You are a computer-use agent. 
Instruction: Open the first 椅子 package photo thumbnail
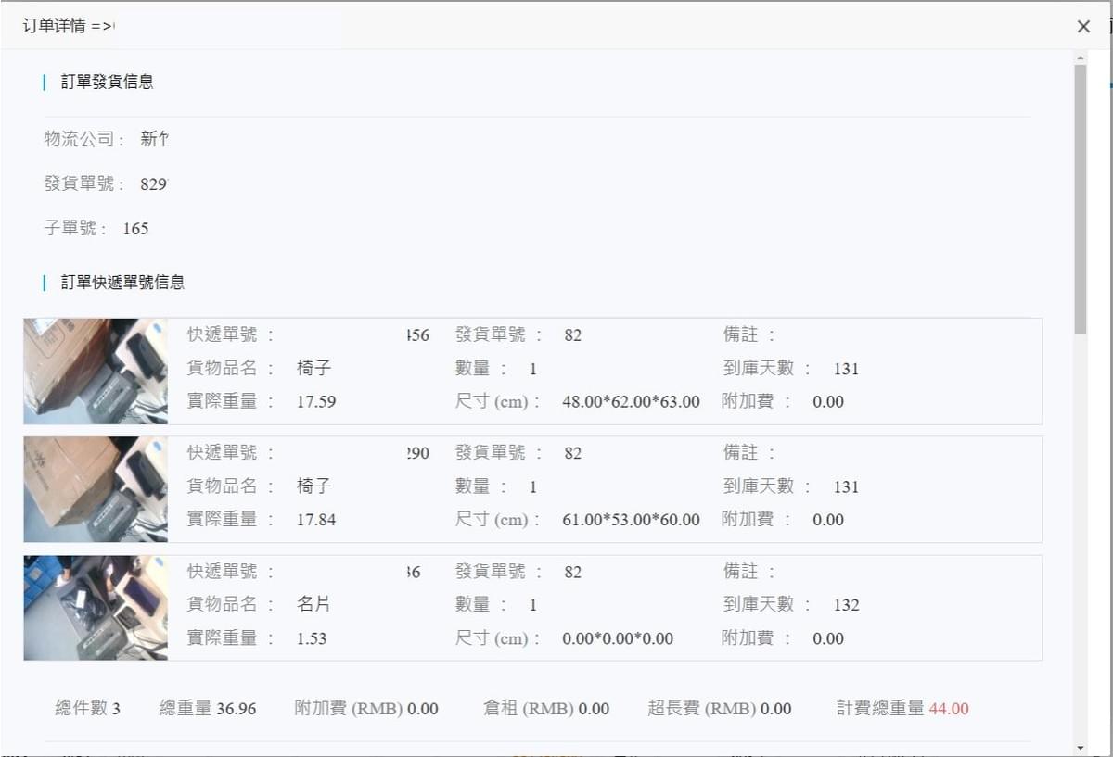(x=96, y=371)
